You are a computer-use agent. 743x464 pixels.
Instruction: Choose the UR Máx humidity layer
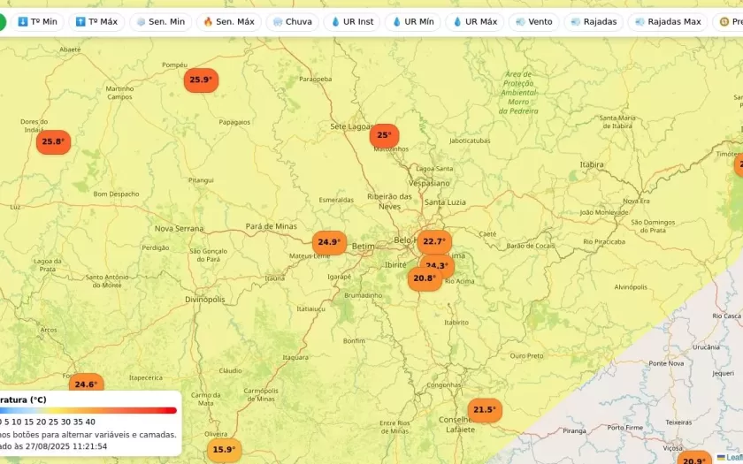(x=474, y=22)
